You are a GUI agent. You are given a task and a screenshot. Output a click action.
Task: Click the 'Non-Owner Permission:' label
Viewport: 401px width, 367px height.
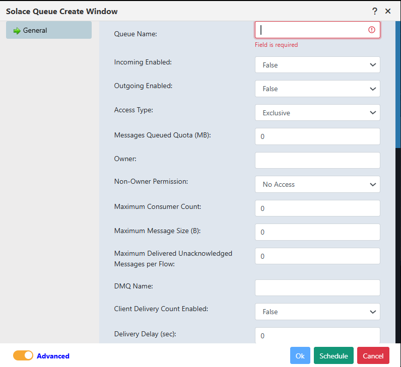pos(151,181)
